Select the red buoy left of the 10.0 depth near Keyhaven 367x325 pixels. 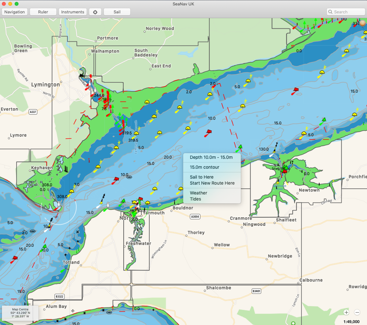[x=115, y=180]
